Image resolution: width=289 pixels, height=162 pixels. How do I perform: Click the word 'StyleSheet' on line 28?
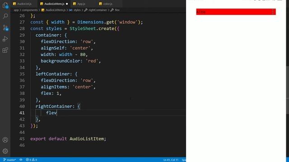[x=83, y=29]
